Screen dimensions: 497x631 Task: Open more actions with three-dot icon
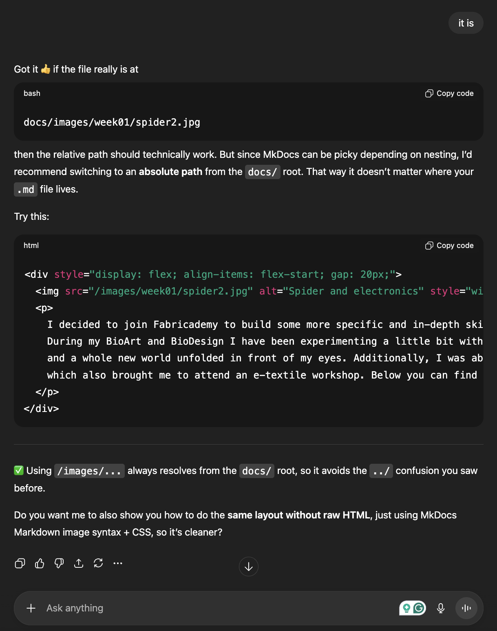pyautogui.click(x=118, y=563)
